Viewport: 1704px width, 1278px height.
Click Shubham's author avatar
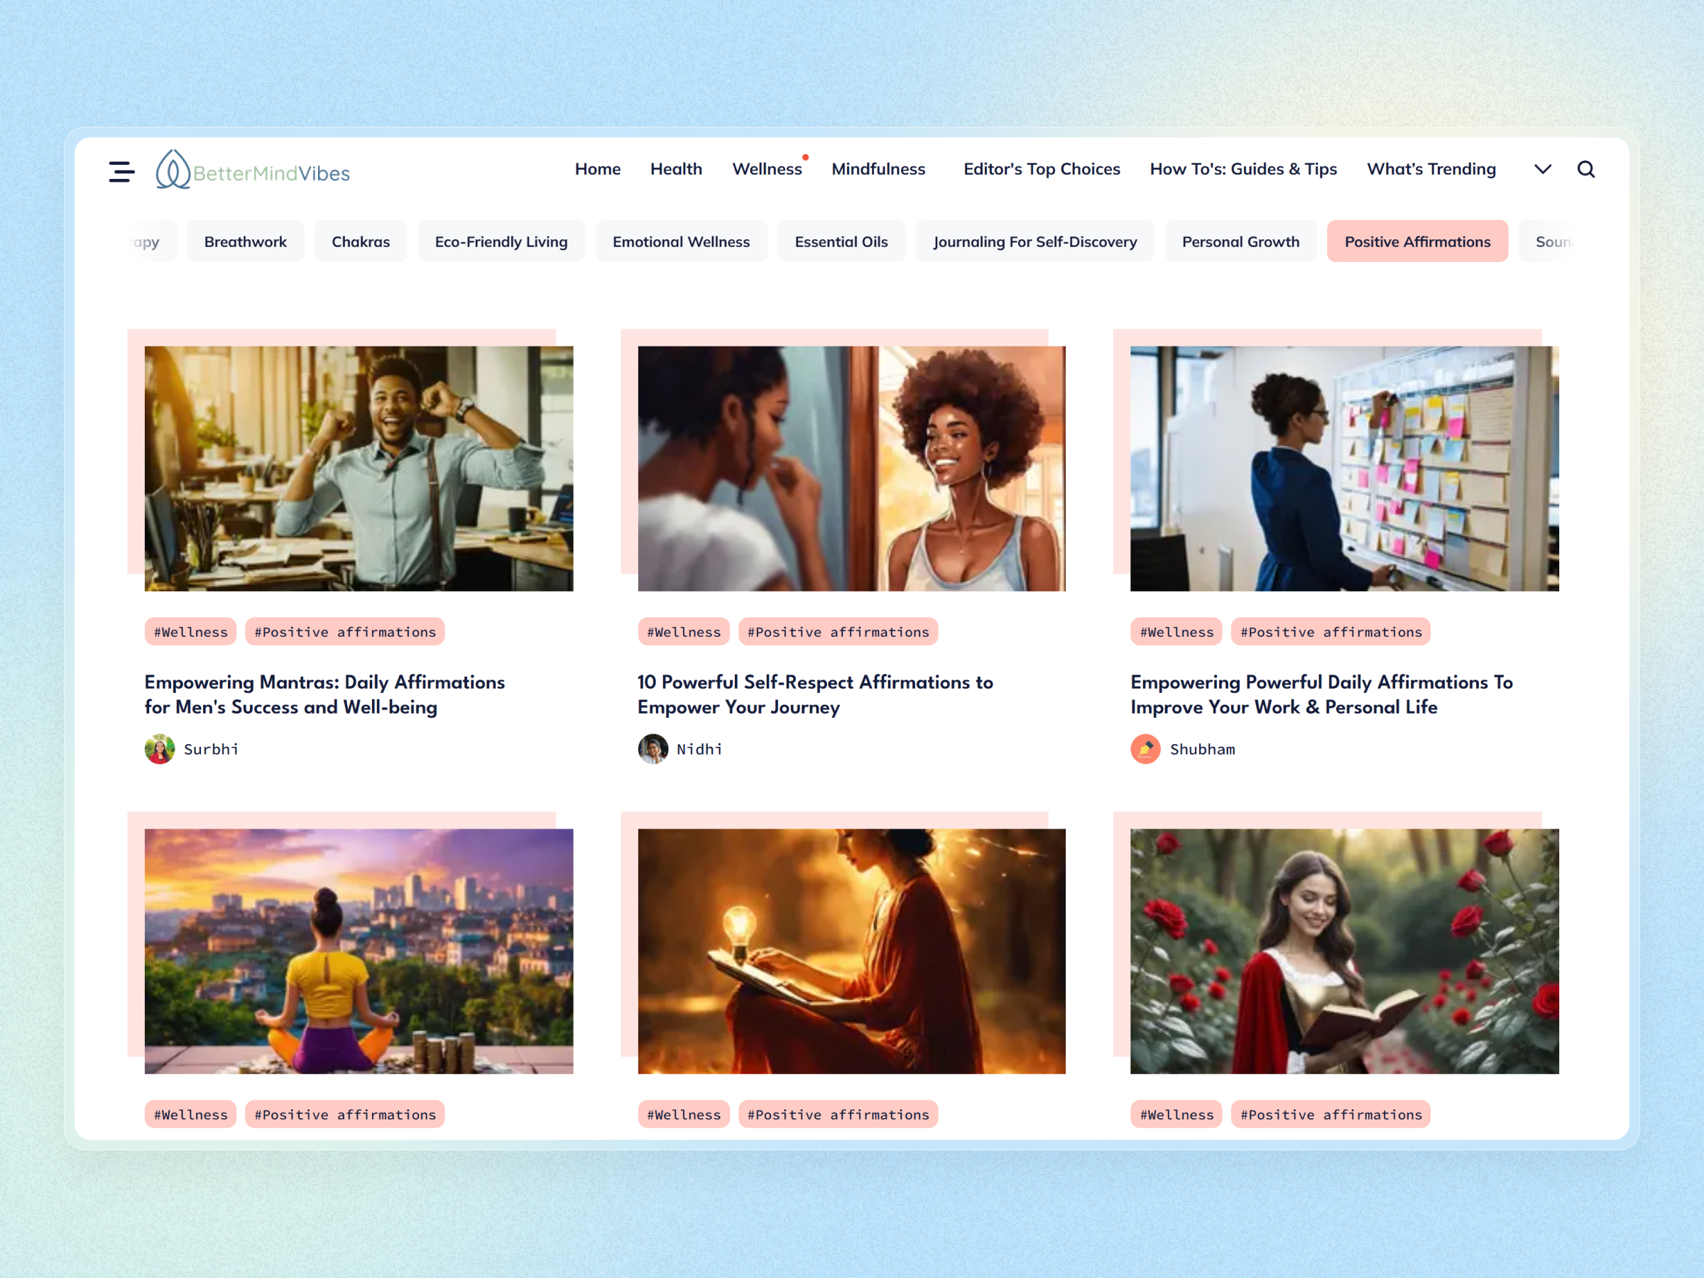[x=1145, y=749]
